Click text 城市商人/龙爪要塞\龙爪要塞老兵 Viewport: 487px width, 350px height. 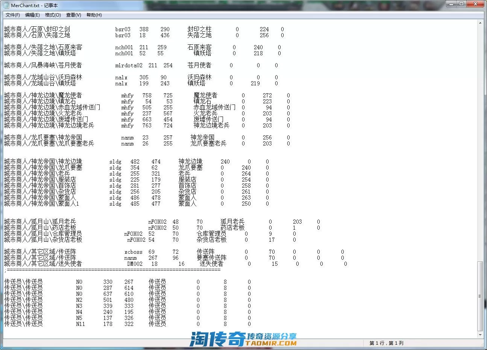tap(49, 144)
